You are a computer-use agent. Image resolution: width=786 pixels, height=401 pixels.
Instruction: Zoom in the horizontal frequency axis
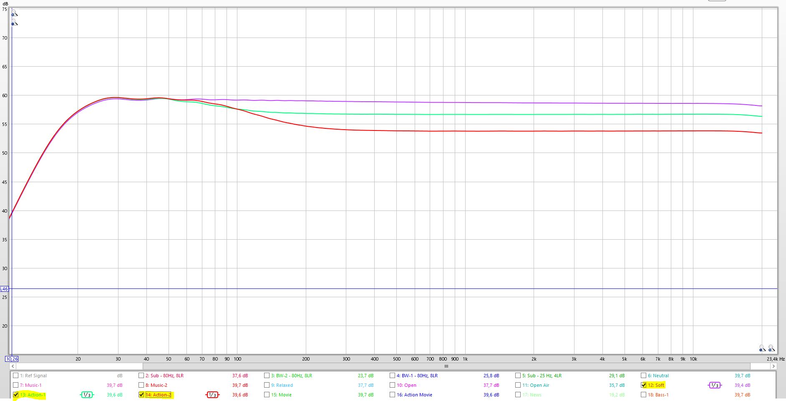pyautogui.click(x=771, y=348)
